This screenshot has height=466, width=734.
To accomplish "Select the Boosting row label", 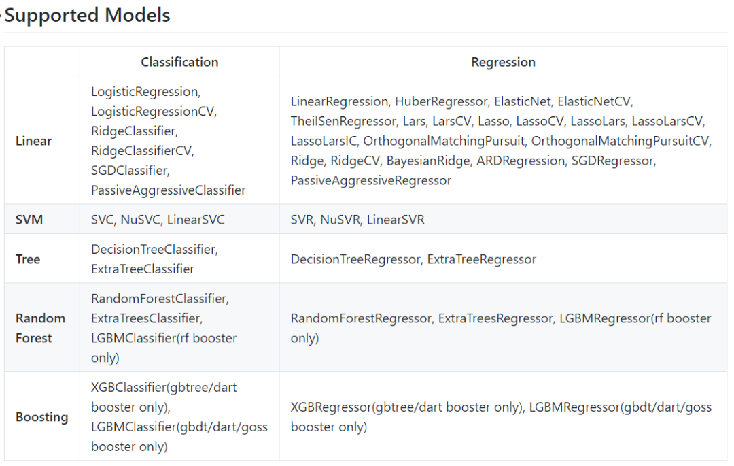I will click(x=42, y=417).
